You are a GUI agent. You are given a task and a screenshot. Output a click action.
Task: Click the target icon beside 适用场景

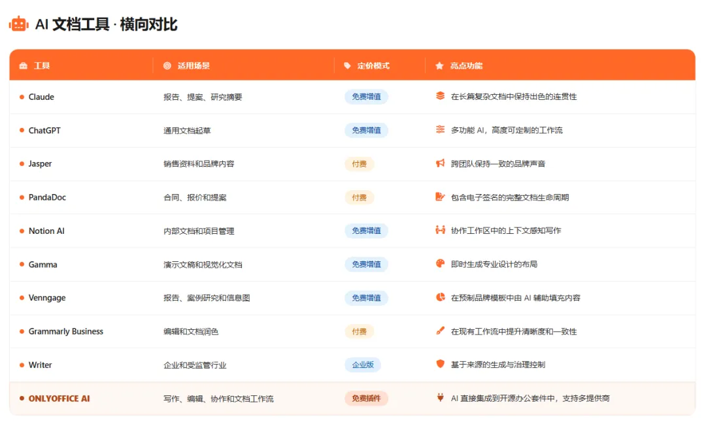(x=167, y=66)
